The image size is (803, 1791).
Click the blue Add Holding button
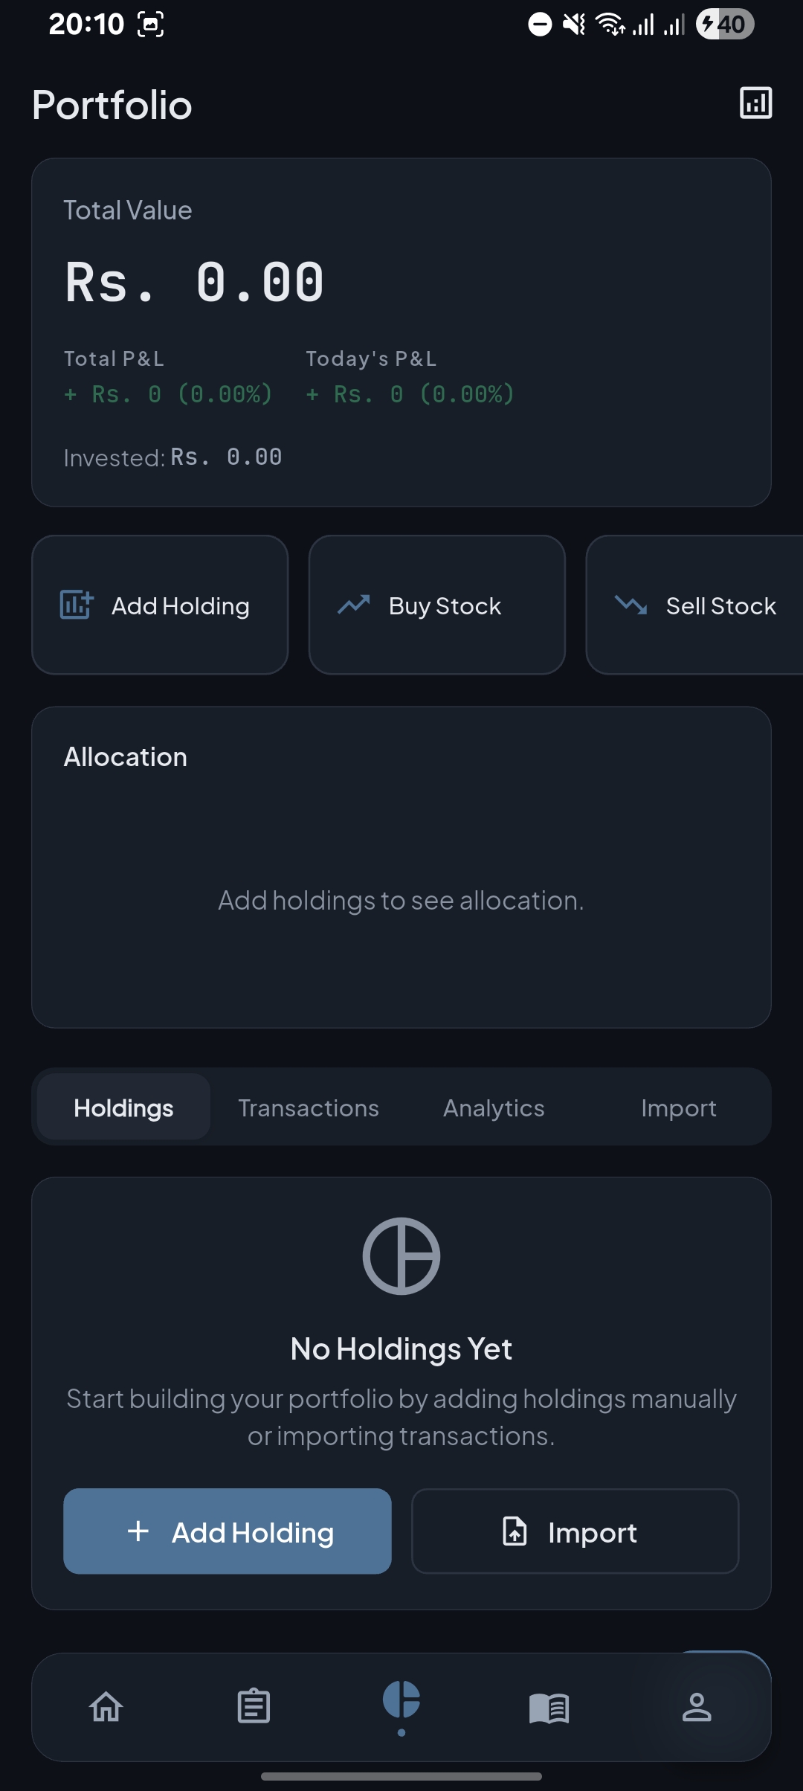coord(228,1531)
